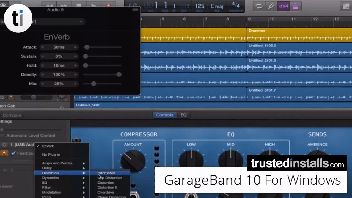Click the track volume slider

(37, 97)
